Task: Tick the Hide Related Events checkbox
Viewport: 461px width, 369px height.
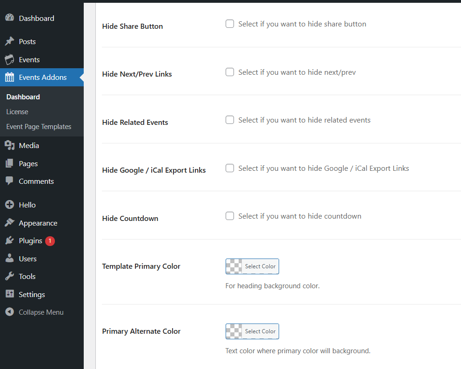Action: point(230,120)
